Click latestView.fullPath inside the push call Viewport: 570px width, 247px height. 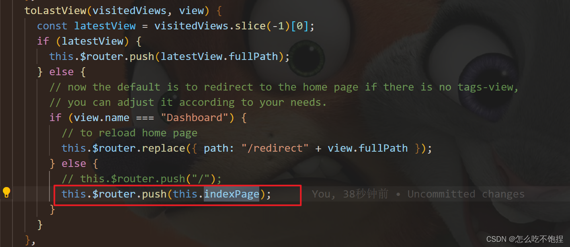(219, 57)
